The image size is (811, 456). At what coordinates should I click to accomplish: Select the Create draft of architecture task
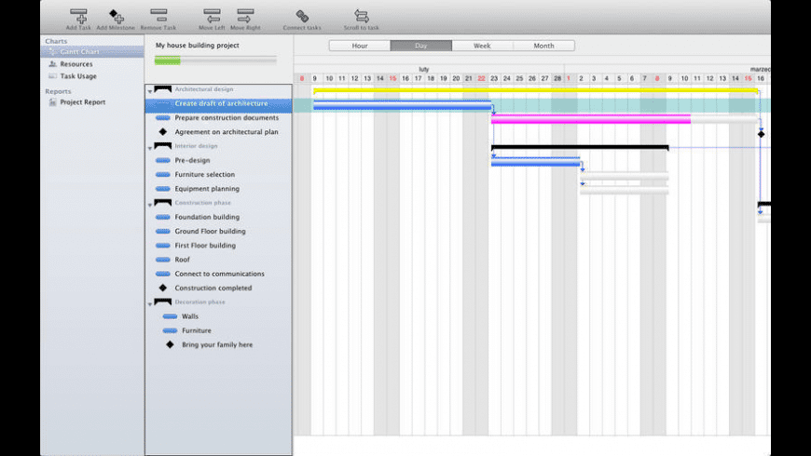(219, 104)
